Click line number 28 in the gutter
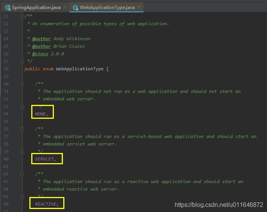 [6, 69]
